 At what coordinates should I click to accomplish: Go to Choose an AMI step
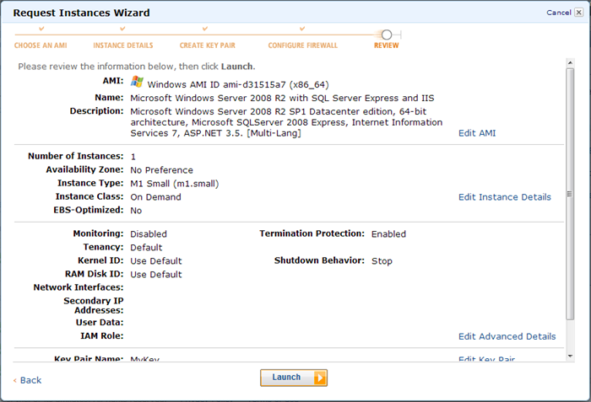41,46
